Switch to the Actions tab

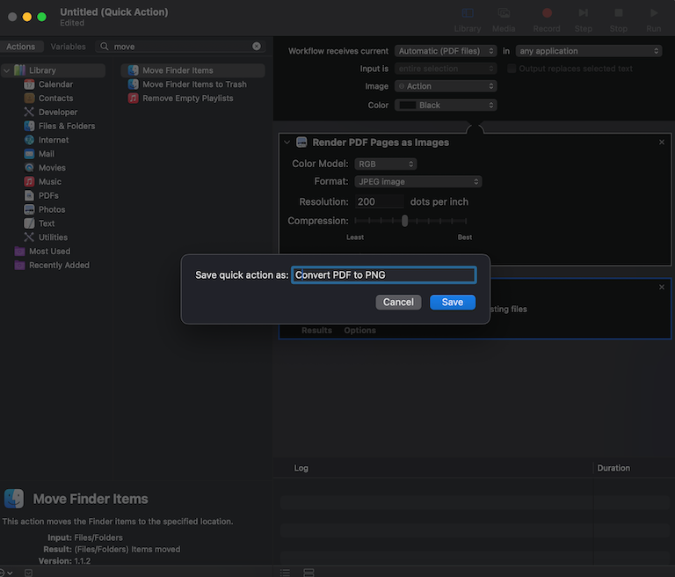click(21, 47)
